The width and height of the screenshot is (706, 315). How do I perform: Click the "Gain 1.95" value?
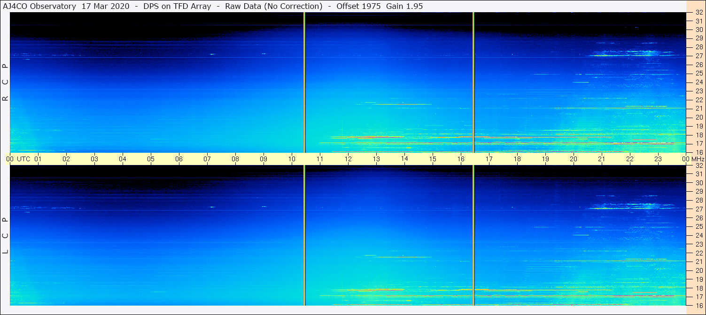(x=404, y=6)
